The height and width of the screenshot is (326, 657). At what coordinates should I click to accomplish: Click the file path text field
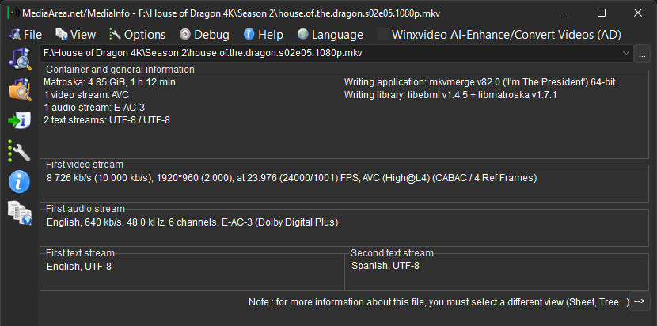pyautogui.click(x=332, y=53)
